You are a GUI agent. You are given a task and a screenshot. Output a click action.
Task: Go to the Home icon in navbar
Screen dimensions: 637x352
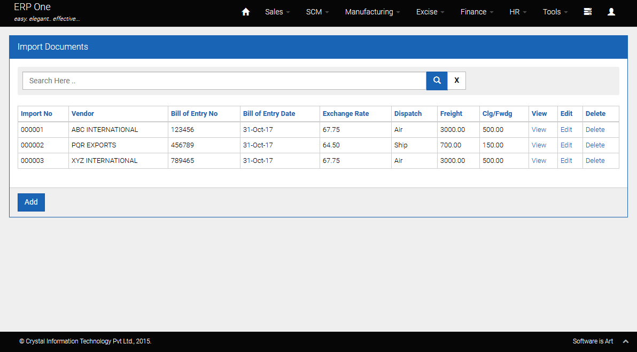pos(246,12)
